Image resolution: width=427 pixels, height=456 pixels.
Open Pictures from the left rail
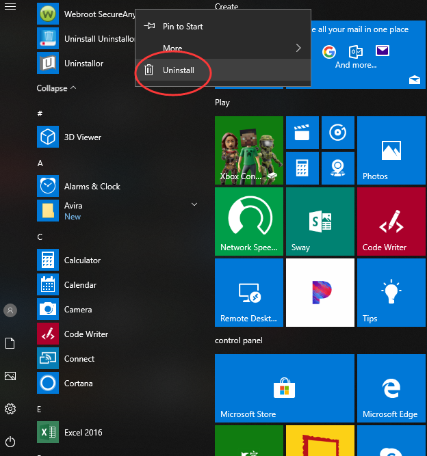(x=10, y=376)
